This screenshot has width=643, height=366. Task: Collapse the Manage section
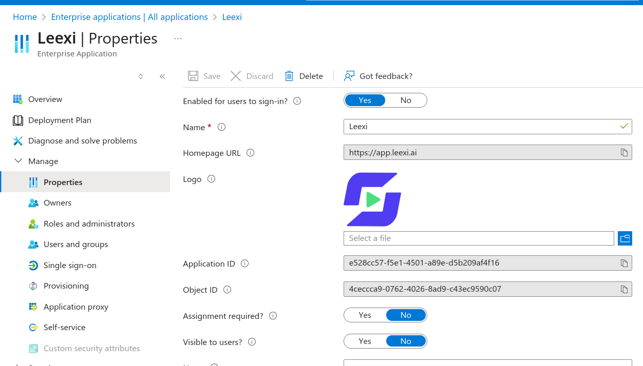18,161
